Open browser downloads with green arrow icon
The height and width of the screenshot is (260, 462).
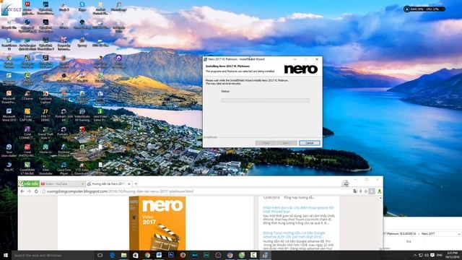coord(380,191)
